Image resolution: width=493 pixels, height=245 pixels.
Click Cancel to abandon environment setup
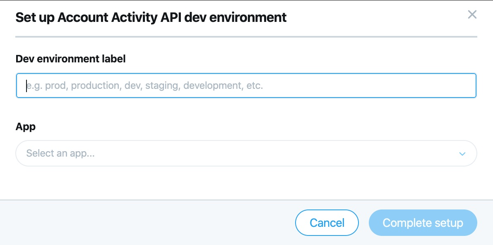pyautogui.click(x=327, y=222)
